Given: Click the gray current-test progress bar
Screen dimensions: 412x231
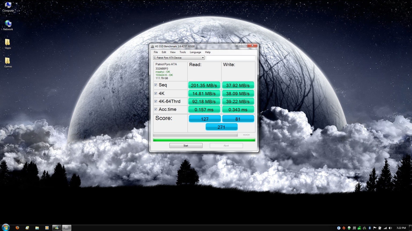Looking at the screenshot, I should (195, 135).
